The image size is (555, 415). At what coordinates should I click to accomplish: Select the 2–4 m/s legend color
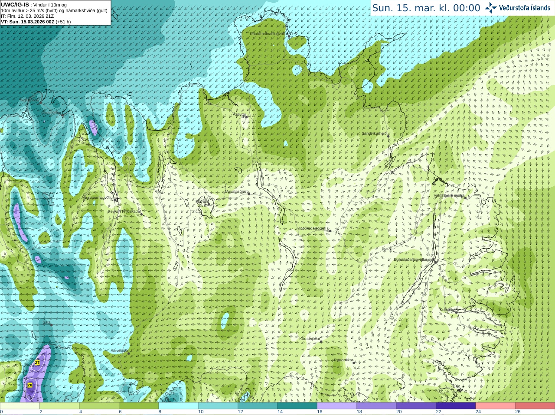(59, 406)
